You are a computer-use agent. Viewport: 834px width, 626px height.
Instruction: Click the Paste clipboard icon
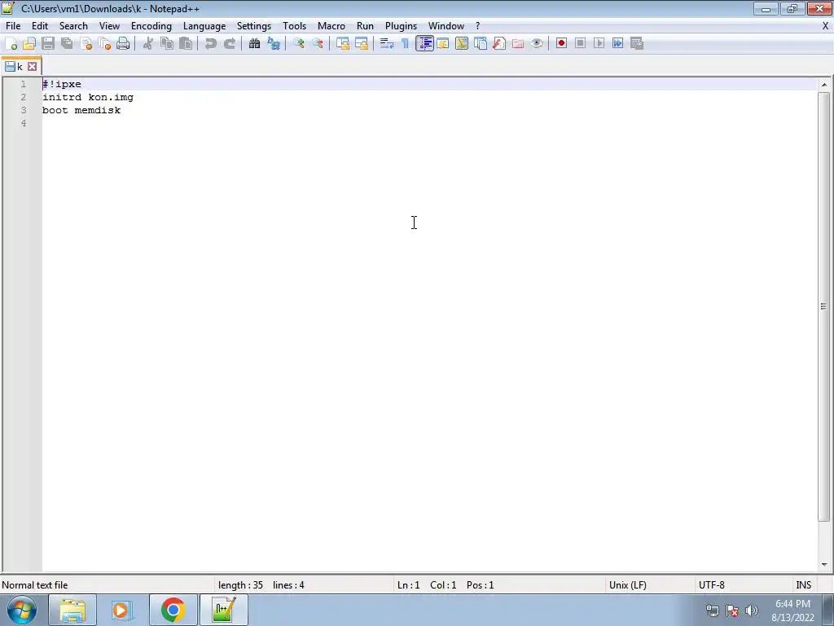click(x=186, y=44)
